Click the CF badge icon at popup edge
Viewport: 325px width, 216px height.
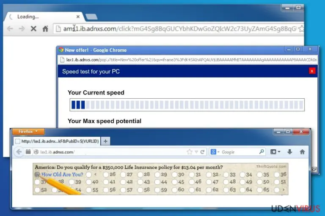point(314,170)
